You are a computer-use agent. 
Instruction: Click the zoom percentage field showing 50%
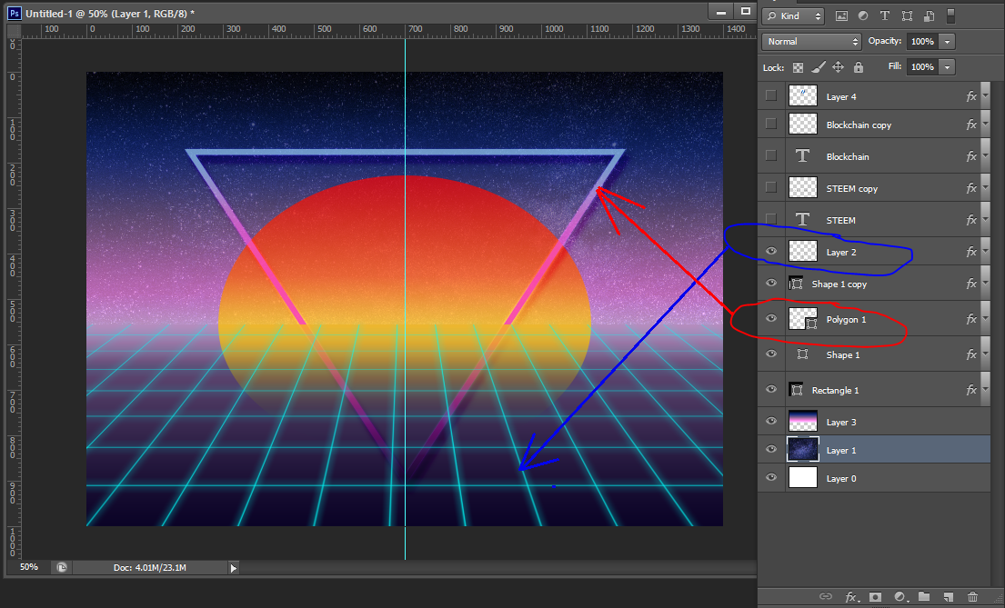click(29, 567)
